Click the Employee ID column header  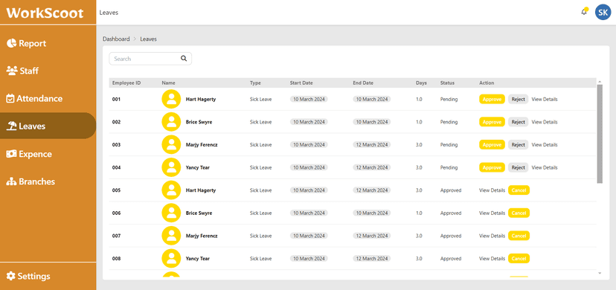pos(126,83)
